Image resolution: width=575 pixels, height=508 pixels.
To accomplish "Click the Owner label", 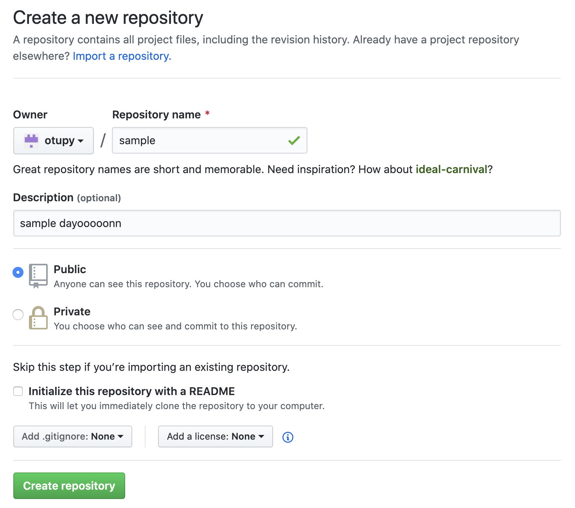I will click(30, 114).
